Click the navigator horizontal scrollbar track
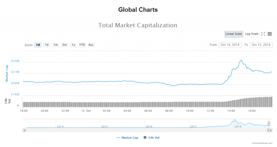The width and height of the screenshot is (277, 147). point(146,130)
